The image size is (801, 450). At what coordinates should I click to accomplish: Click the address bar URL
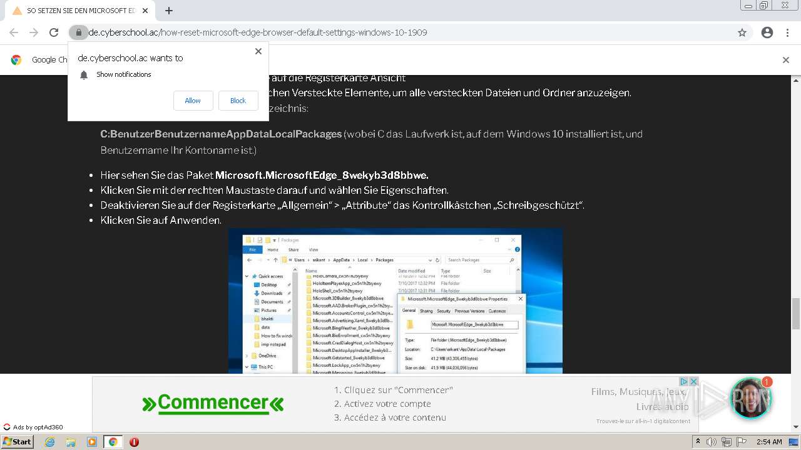[258, 32]
